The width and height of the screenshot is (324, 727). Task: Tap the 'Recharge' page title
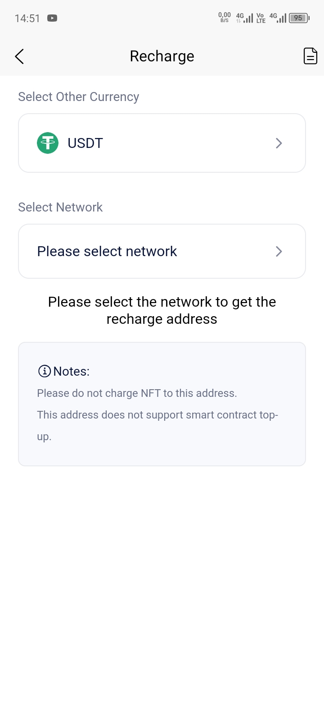point(162,56)
